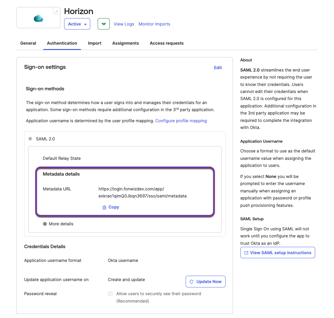
Task: Toggle the Allow users password reveal checkbox
Action: 110,294
